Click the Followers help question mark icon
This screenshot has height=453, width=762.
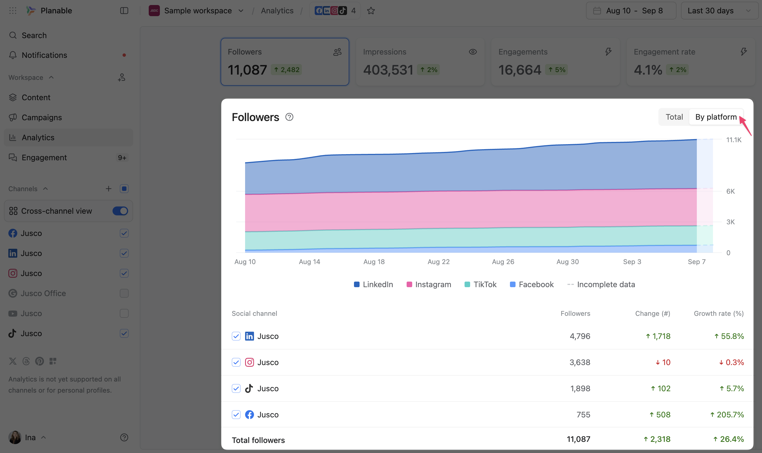tap(289, 117)
